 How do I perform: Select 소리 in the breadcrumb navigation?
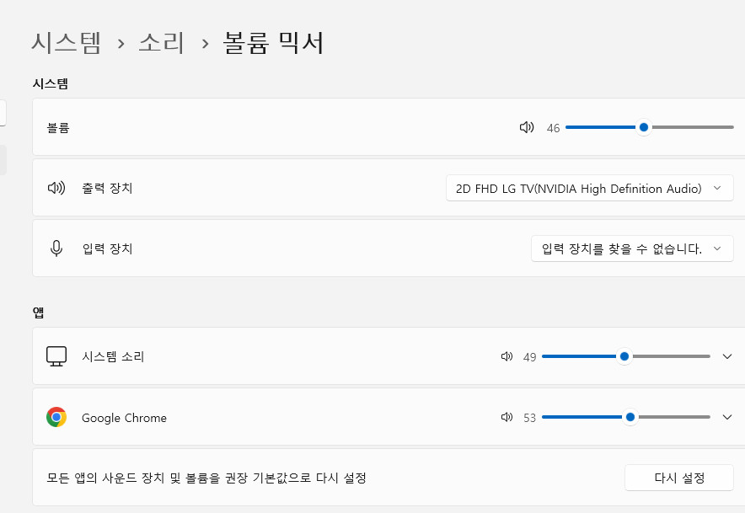[162, 41]
